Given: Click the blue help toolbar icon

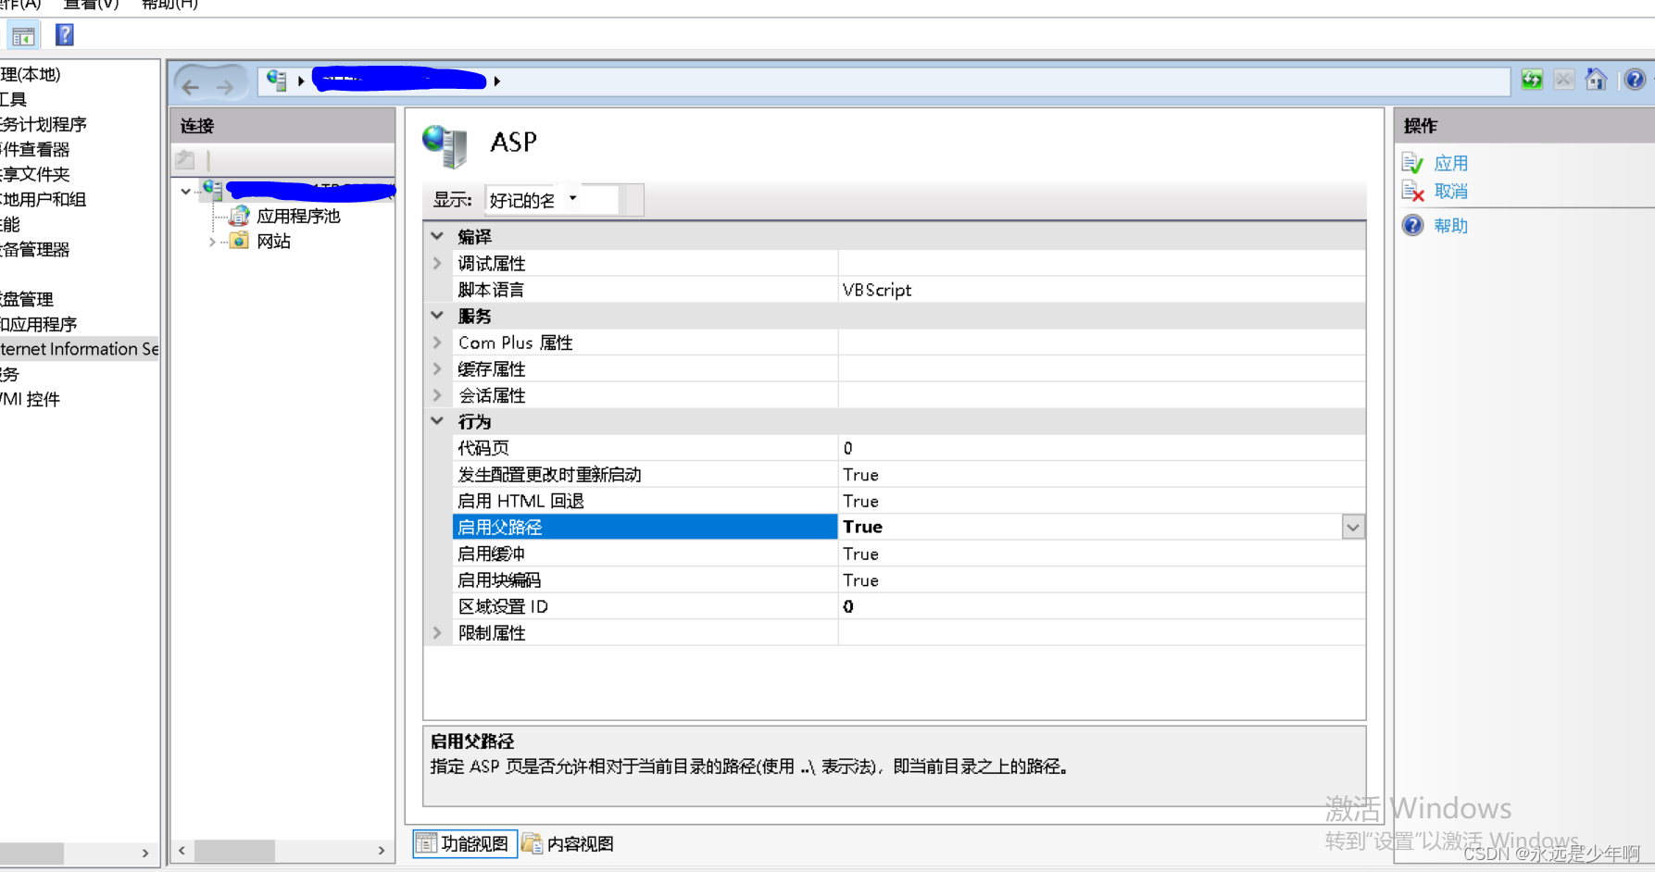Looking at the screenshot, I should point(65,35).
